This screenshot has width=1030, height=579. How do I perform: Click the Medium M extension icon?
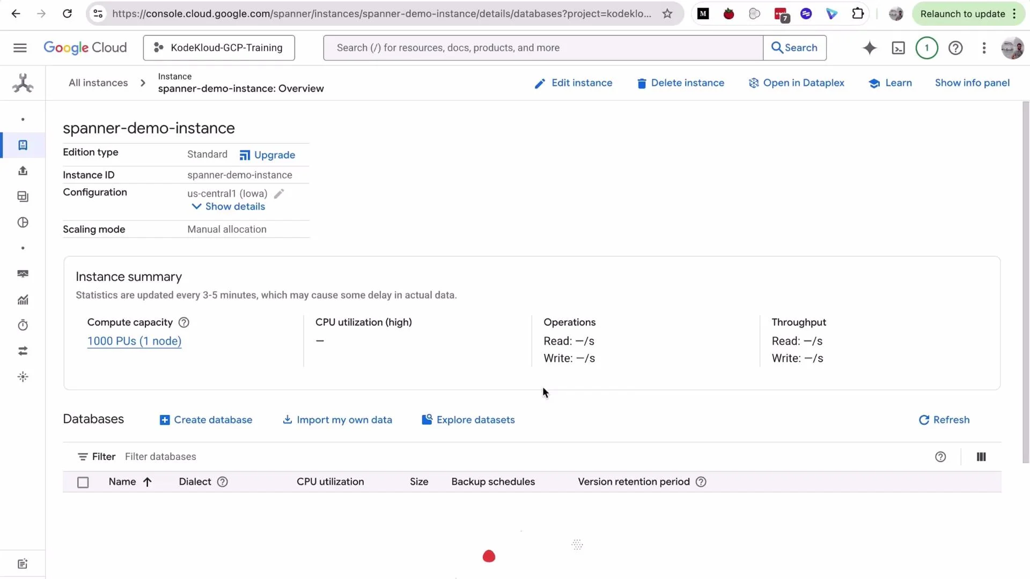703,14
